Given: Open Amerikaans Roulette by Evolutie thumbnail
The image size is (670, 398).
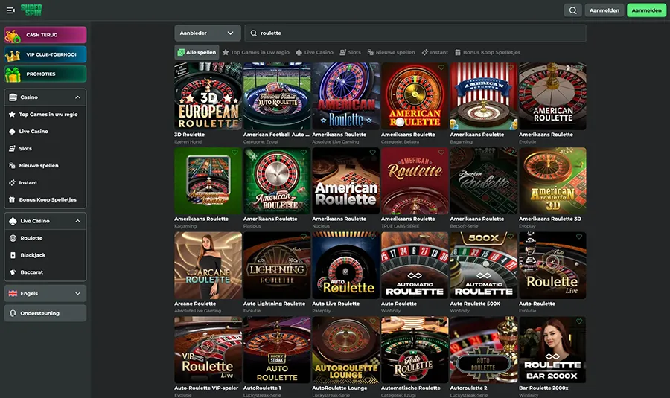Looking at the screenshot, I should coord(552,96).
